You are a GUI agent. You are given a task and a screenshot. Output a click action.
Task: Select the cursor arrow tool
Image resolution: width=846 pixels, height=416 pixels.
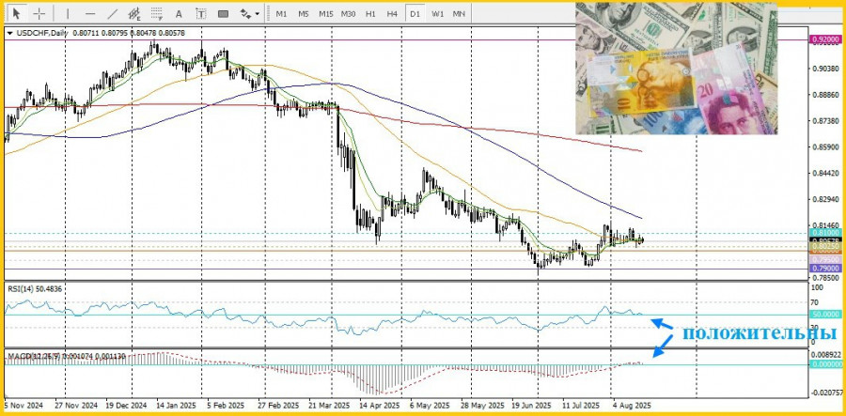click(x=18, y=13)
